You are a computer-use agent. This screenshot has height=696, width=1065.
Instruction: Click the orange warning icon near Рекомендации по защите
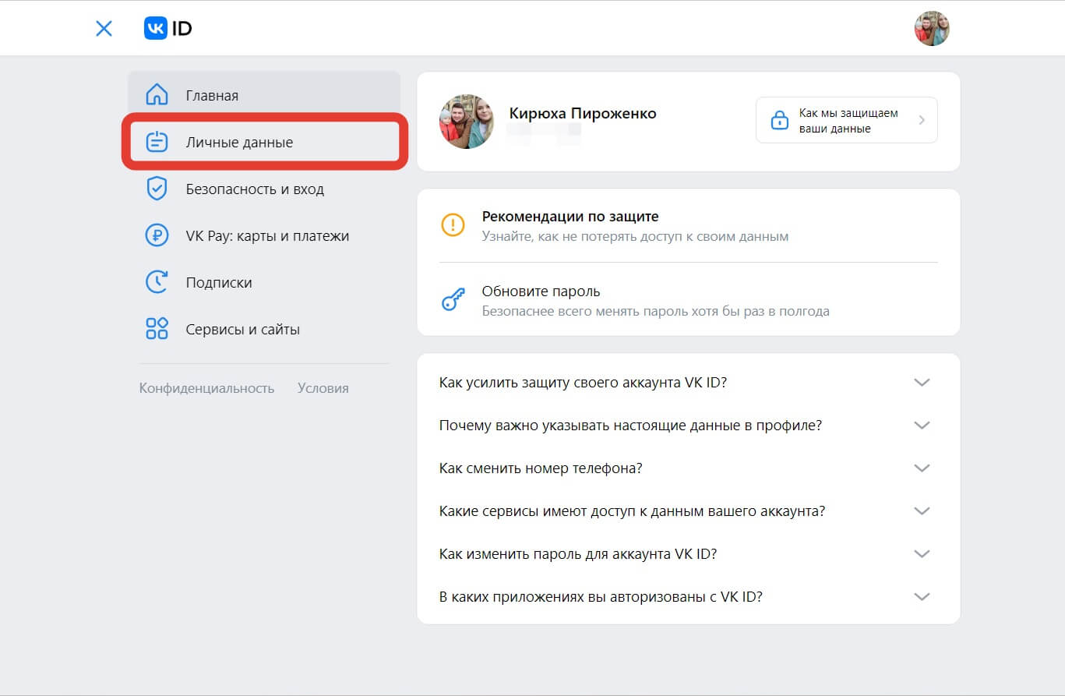tap(453, 224)
